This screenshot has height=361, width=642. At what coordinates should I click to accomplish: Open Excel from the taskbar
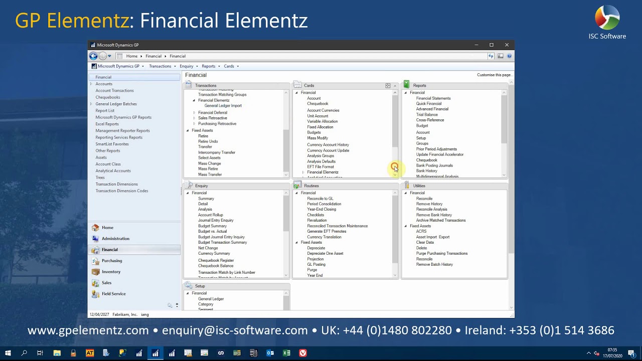pyautogui.click(x=286, y=353)
